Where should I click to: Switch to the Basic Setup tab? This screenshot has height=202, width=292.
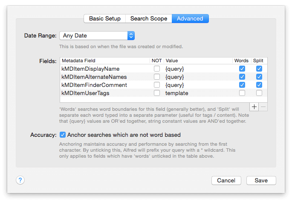click(x=105, y=18)
